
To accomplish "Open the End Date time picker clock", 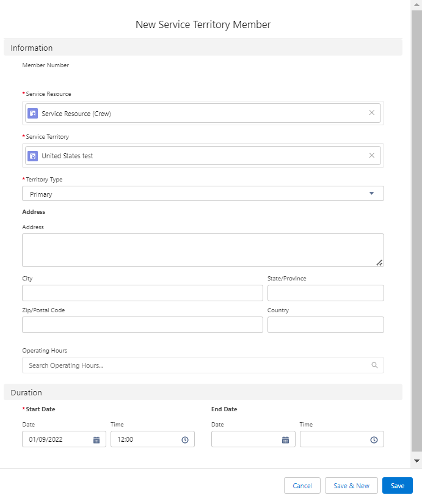I will pos(374,439).
